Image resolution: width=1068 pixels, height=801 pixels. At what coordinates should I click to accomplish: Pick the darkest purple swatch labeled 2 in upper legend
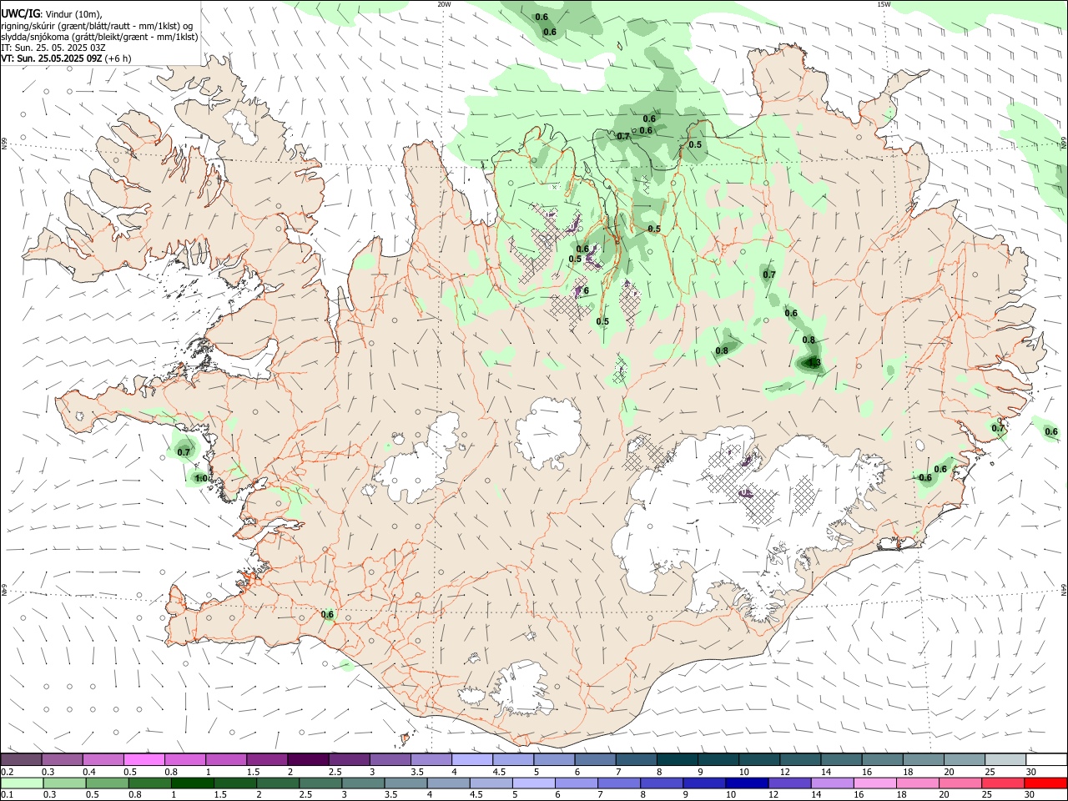click(x=308, y=759)
